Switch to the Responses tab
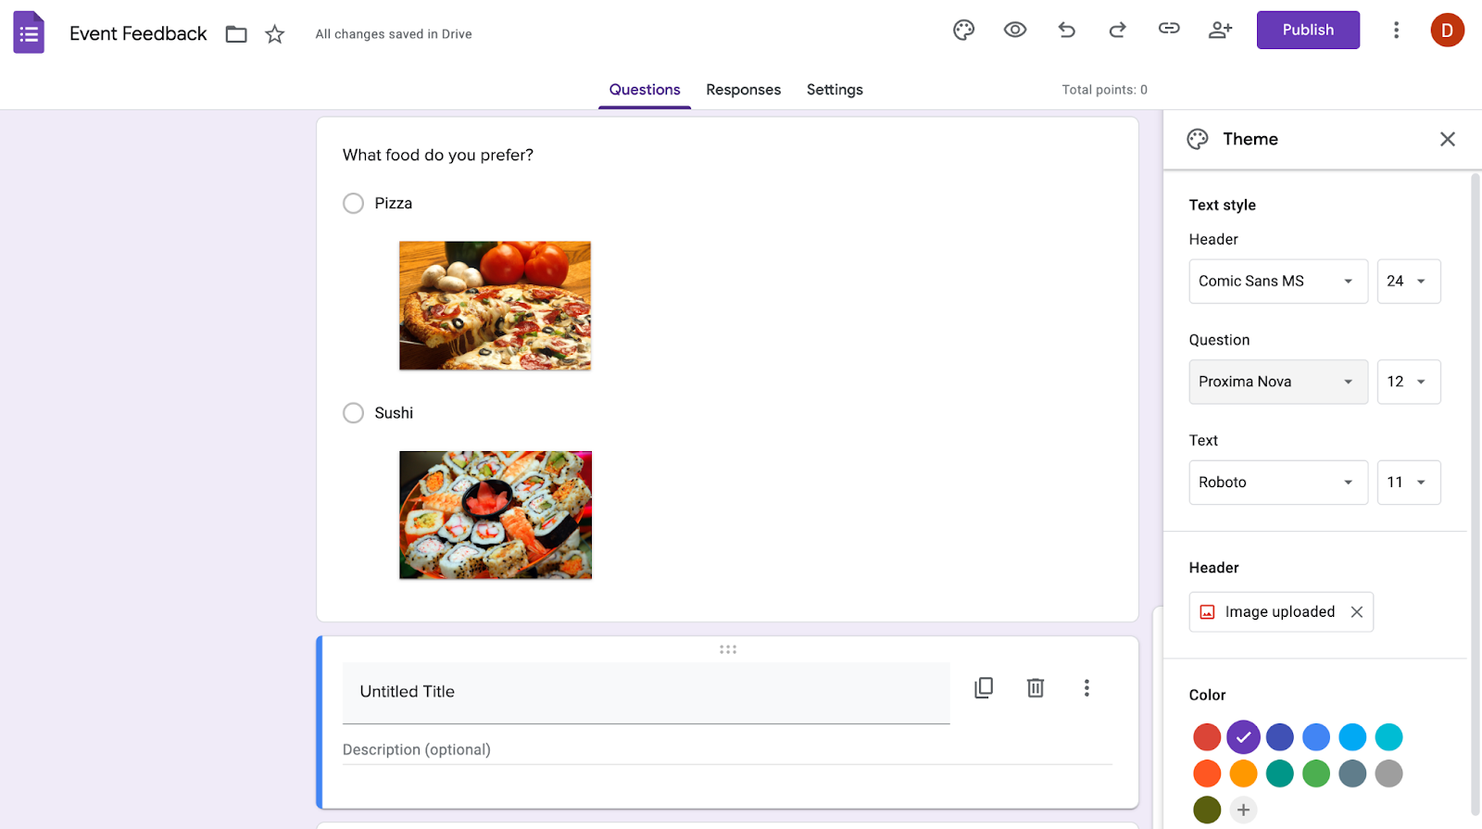 [743, 90]
